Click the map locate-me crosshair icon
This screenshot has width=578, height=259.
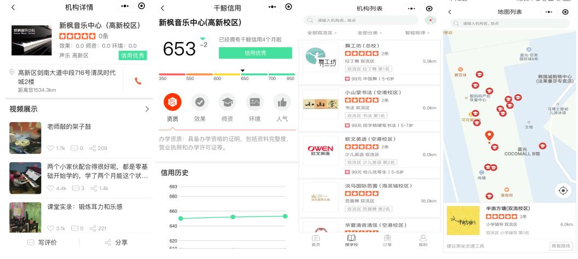click(563, 191)
